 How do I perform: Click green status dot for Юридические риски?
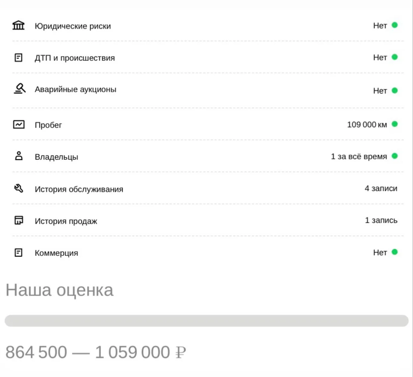(x=394, y=25)
